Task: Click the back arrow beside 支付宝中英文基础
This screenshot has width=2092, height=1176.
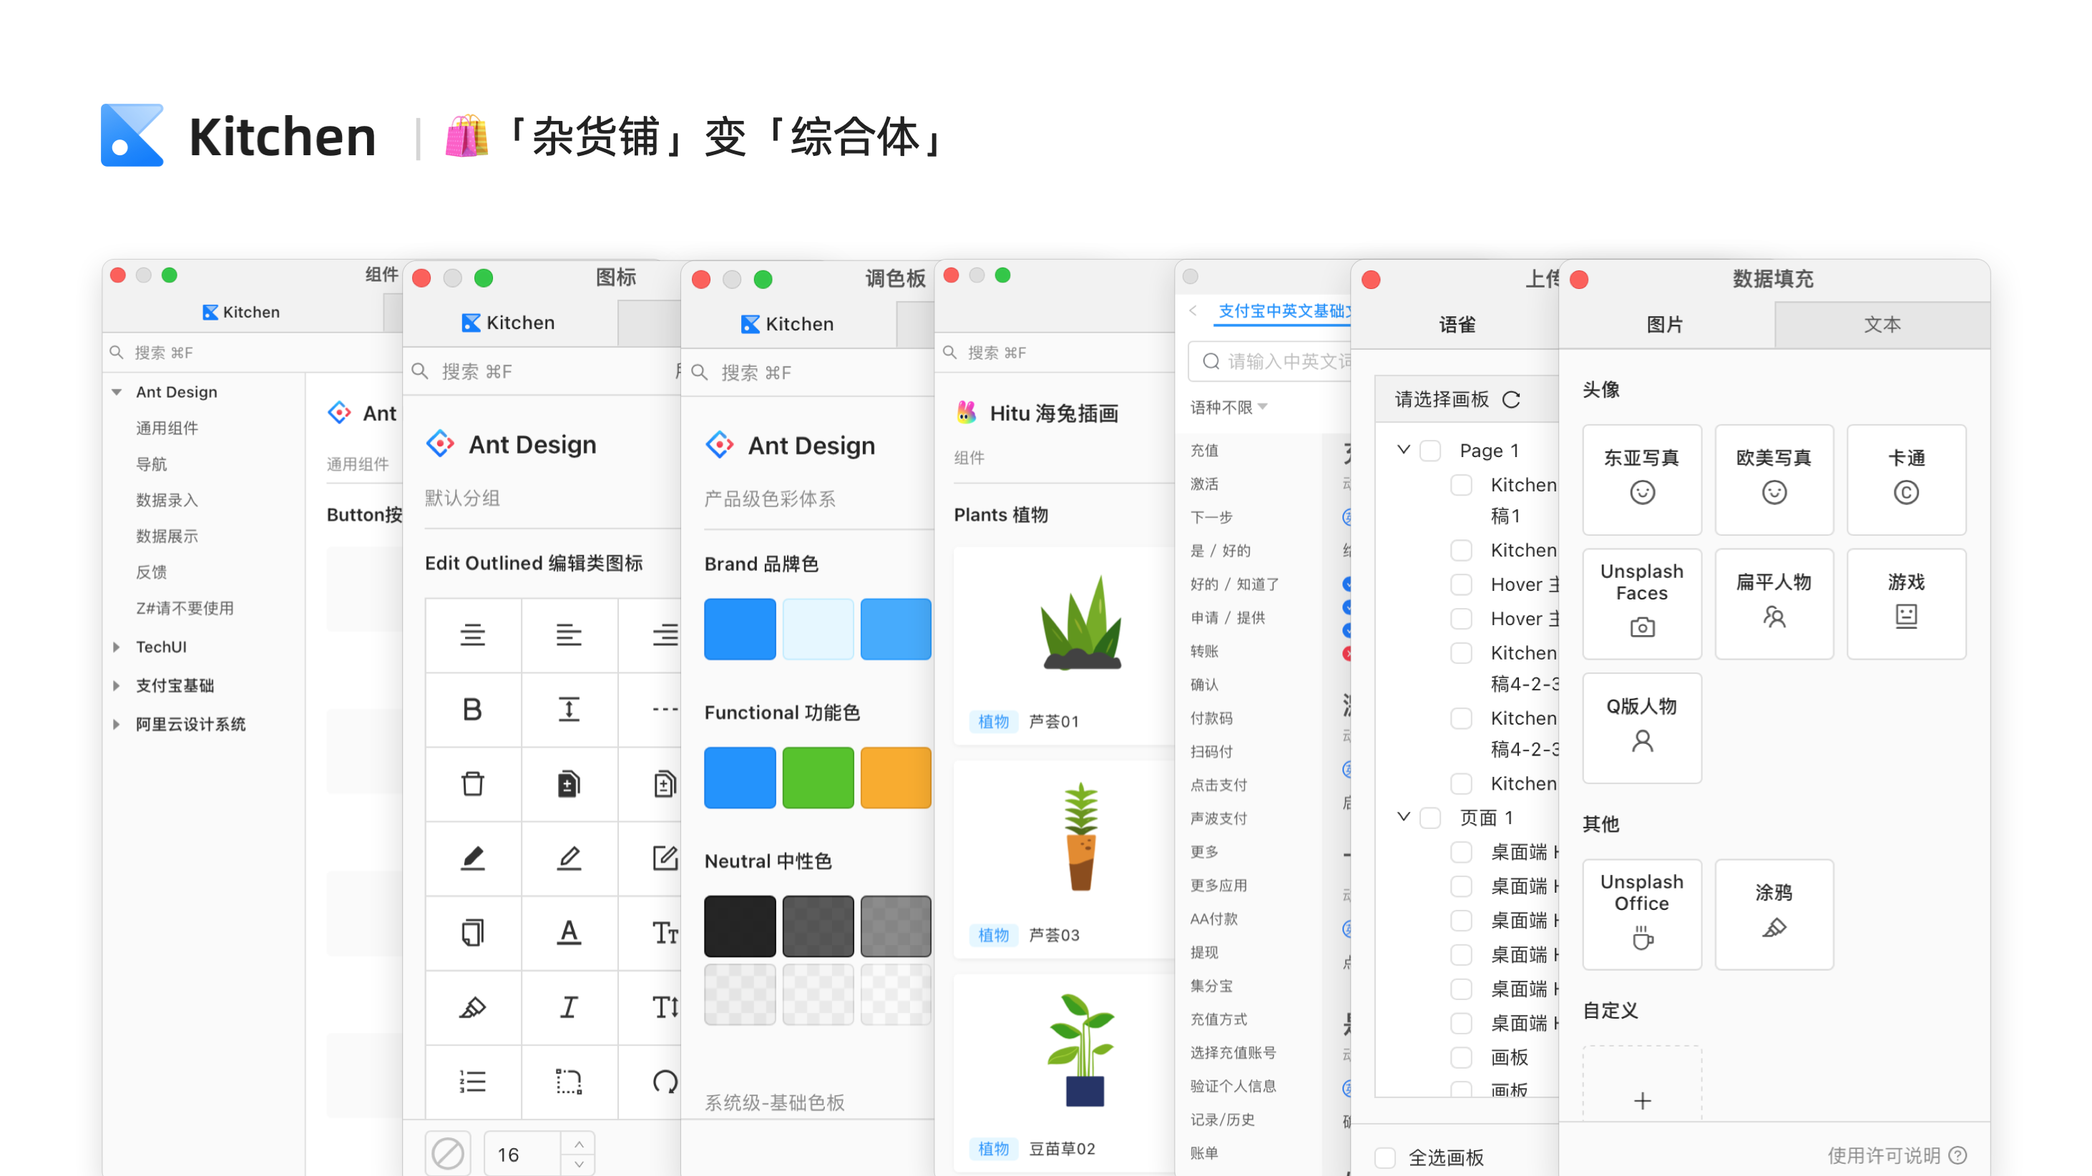Action: click(x=1194, y=310)
